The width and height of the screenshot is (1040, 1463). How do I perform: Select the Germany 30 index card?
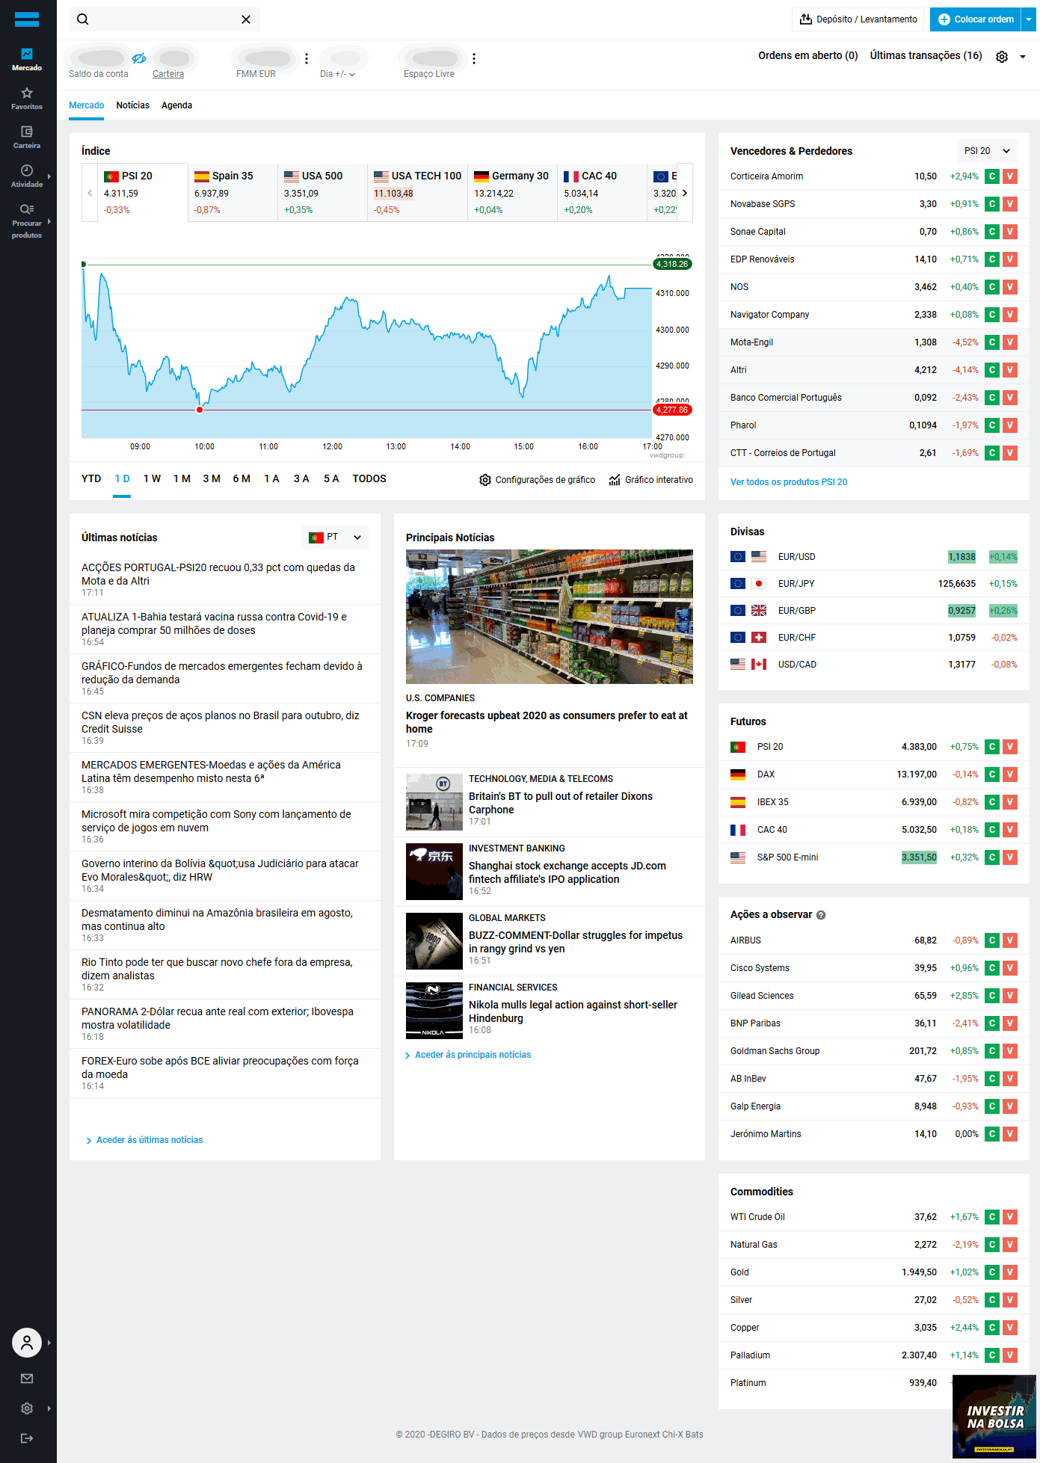point(513,193)
